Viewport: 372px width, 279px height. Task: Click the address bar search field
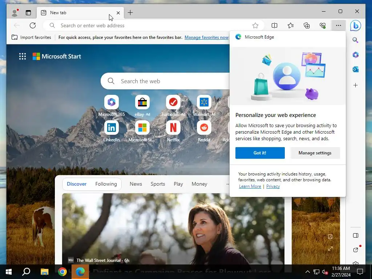click(153, 25)
